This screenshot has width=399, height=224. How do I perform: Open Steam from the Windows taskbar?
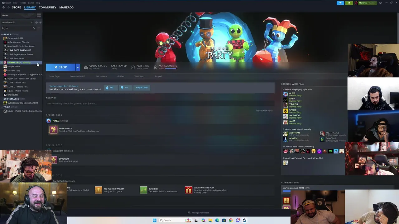pyautogui.click(x=244, y=220)
